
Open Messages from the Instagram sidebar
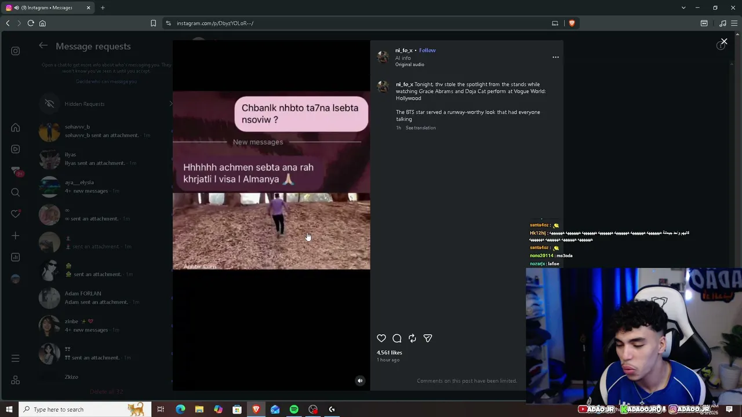(16, 171)
